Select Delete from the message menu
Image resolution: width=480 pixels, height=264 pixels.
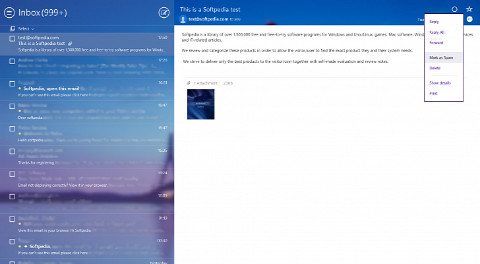click(435, 68)
